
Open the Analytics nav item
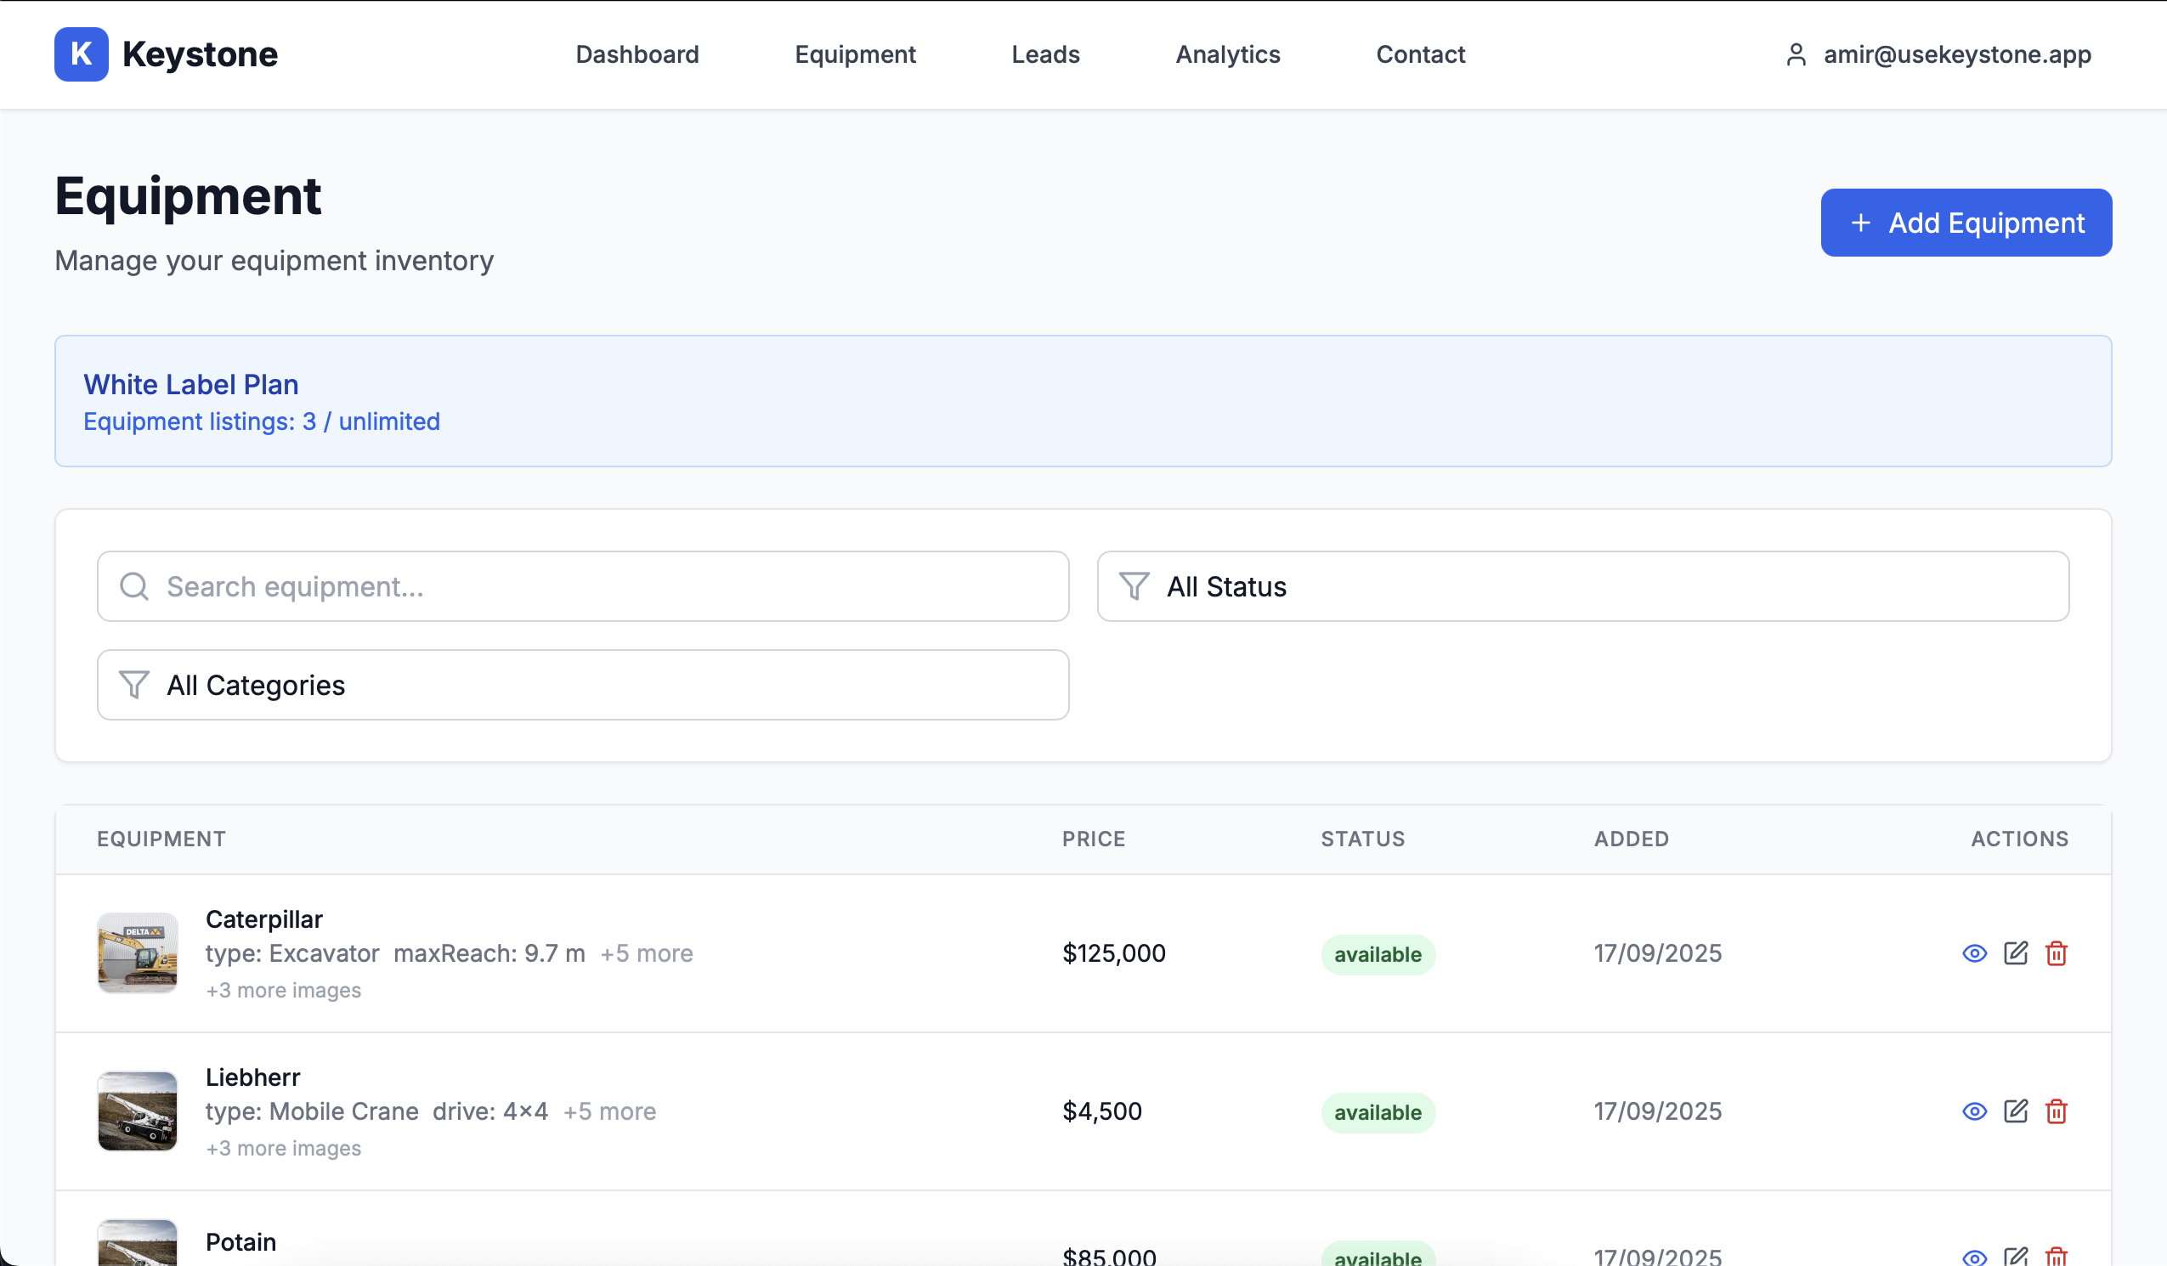pyautogui.click(x=1227, y=54)
